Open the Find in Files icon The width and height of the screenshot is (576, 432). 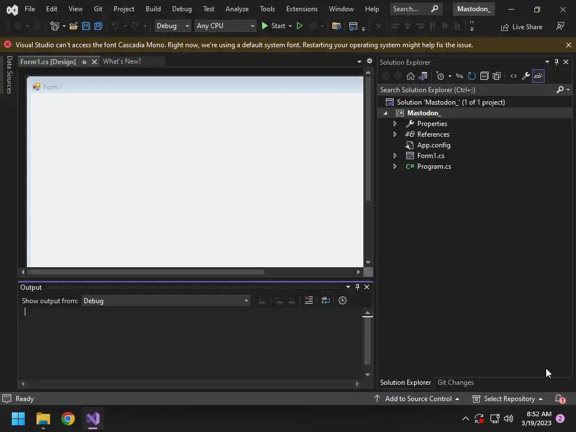point(336,26)
